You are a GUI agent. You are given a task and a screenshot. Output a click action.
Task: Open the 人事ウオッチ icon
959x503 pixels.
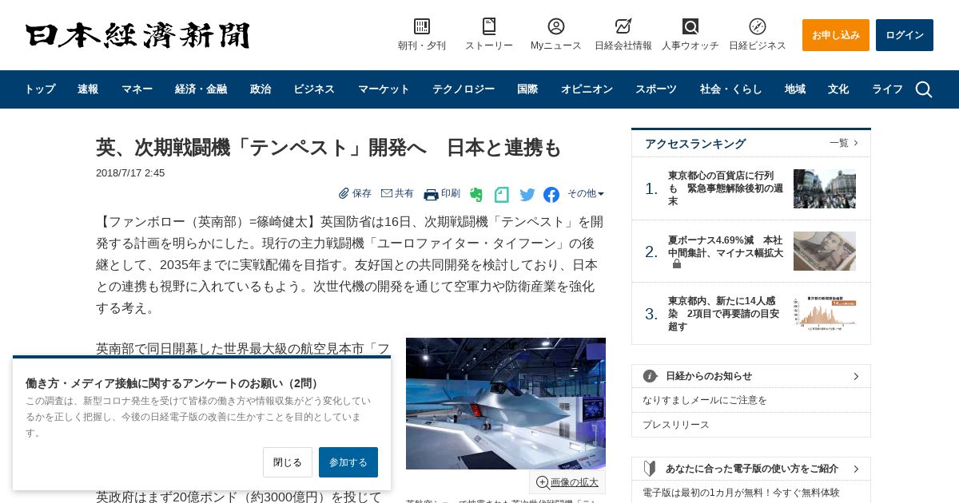tap(690, 26)
